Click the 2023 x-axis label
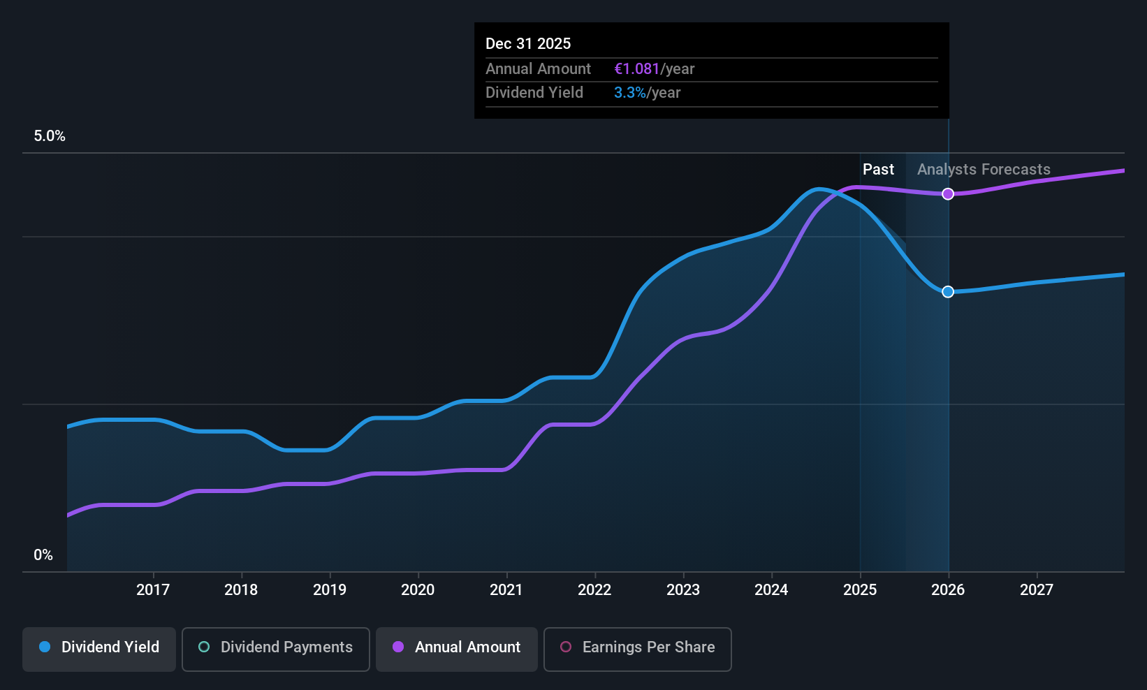The height and width of the screenshot is (690, 1147). [683, 590]
